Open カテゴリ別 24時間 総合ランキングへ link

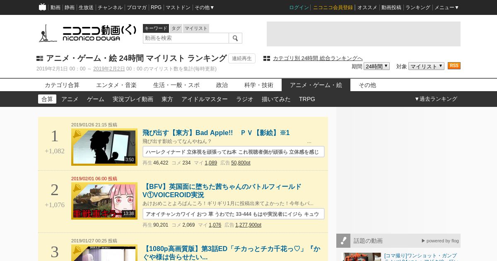click(x=318, y=58)
